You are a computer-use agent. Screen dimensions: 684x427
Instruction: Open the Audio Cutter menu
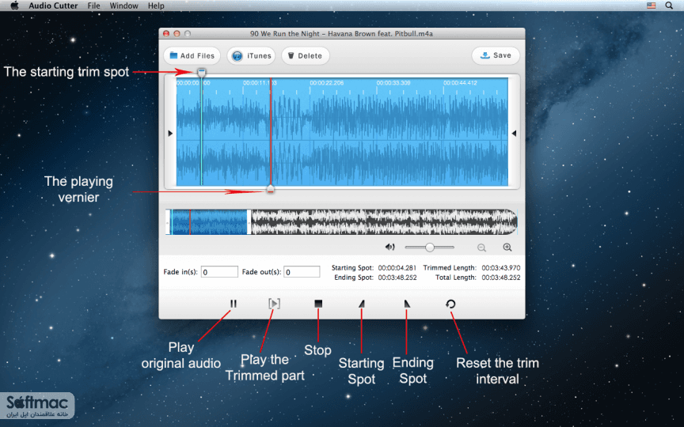53,6
